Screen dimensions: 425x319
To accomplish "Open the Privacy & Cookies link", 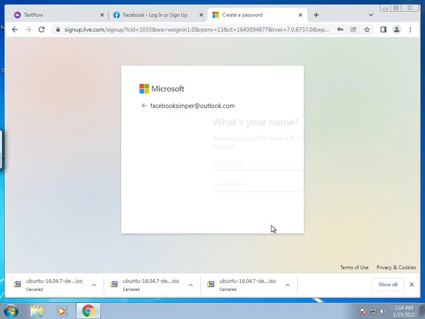I will click(396, 267).
